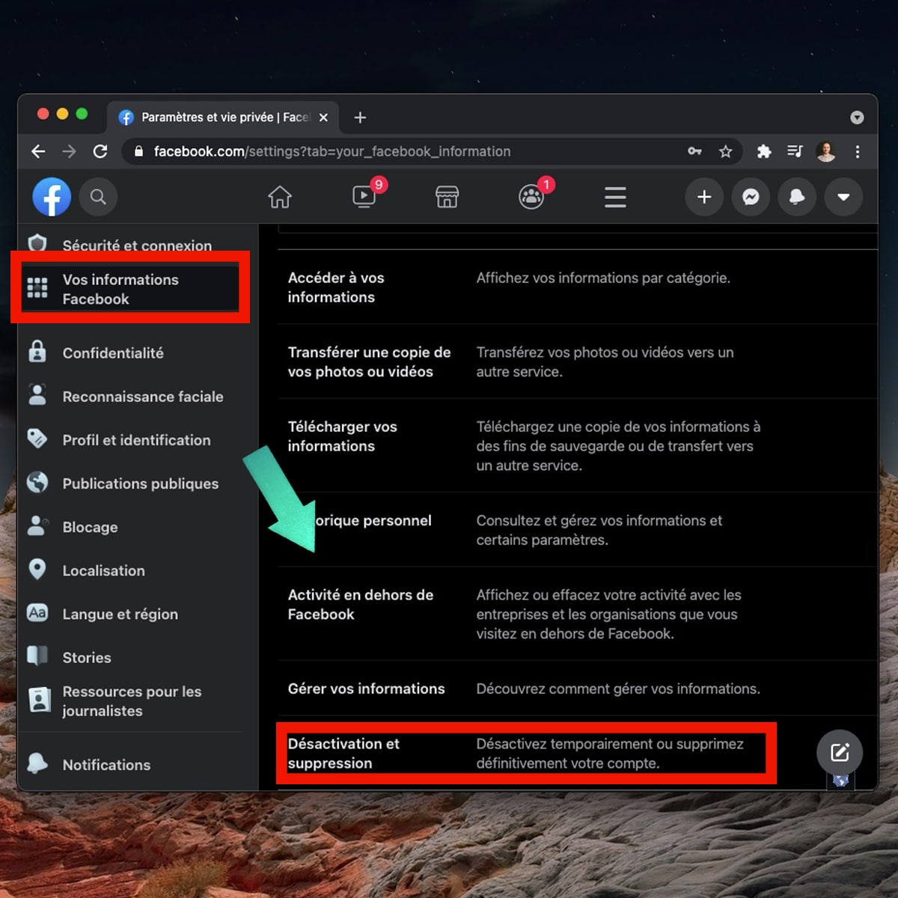Open the hamburger menu icon
This screenshot has width=898, height=898.
pos(615,197)
